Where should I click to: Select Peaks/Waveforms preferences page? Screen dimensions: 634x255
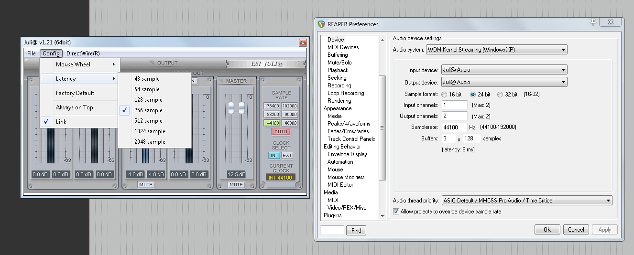[x=348, y=124]
